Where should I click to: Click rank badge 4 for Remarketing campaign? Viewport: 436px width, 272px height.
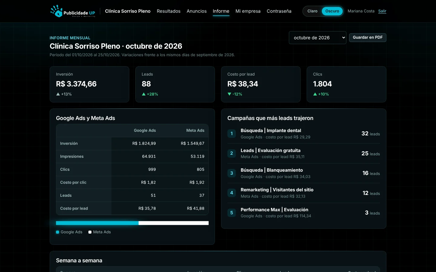click(232, 193)
